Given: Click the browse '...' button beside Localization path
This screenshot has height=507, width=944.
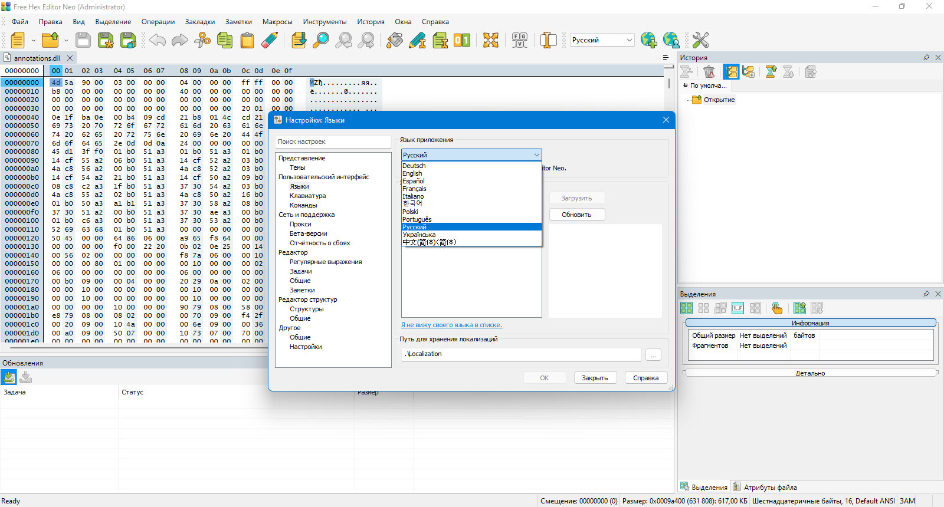Looking at the screenshot, I should 654,355.
